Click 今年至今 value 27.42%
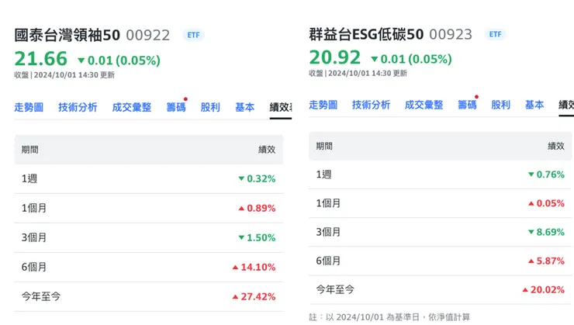Image resolution: width=574 pixels, height=325 pixels. pos(254,296)
